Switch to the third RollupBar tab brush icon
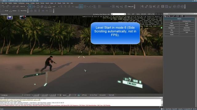This screenshot has width=197, height=110. coord(174,16)
